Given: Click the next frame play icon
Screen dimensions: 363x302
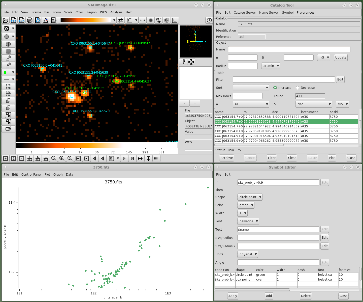Looking at the screenshot, I should (x=124, y=158).
